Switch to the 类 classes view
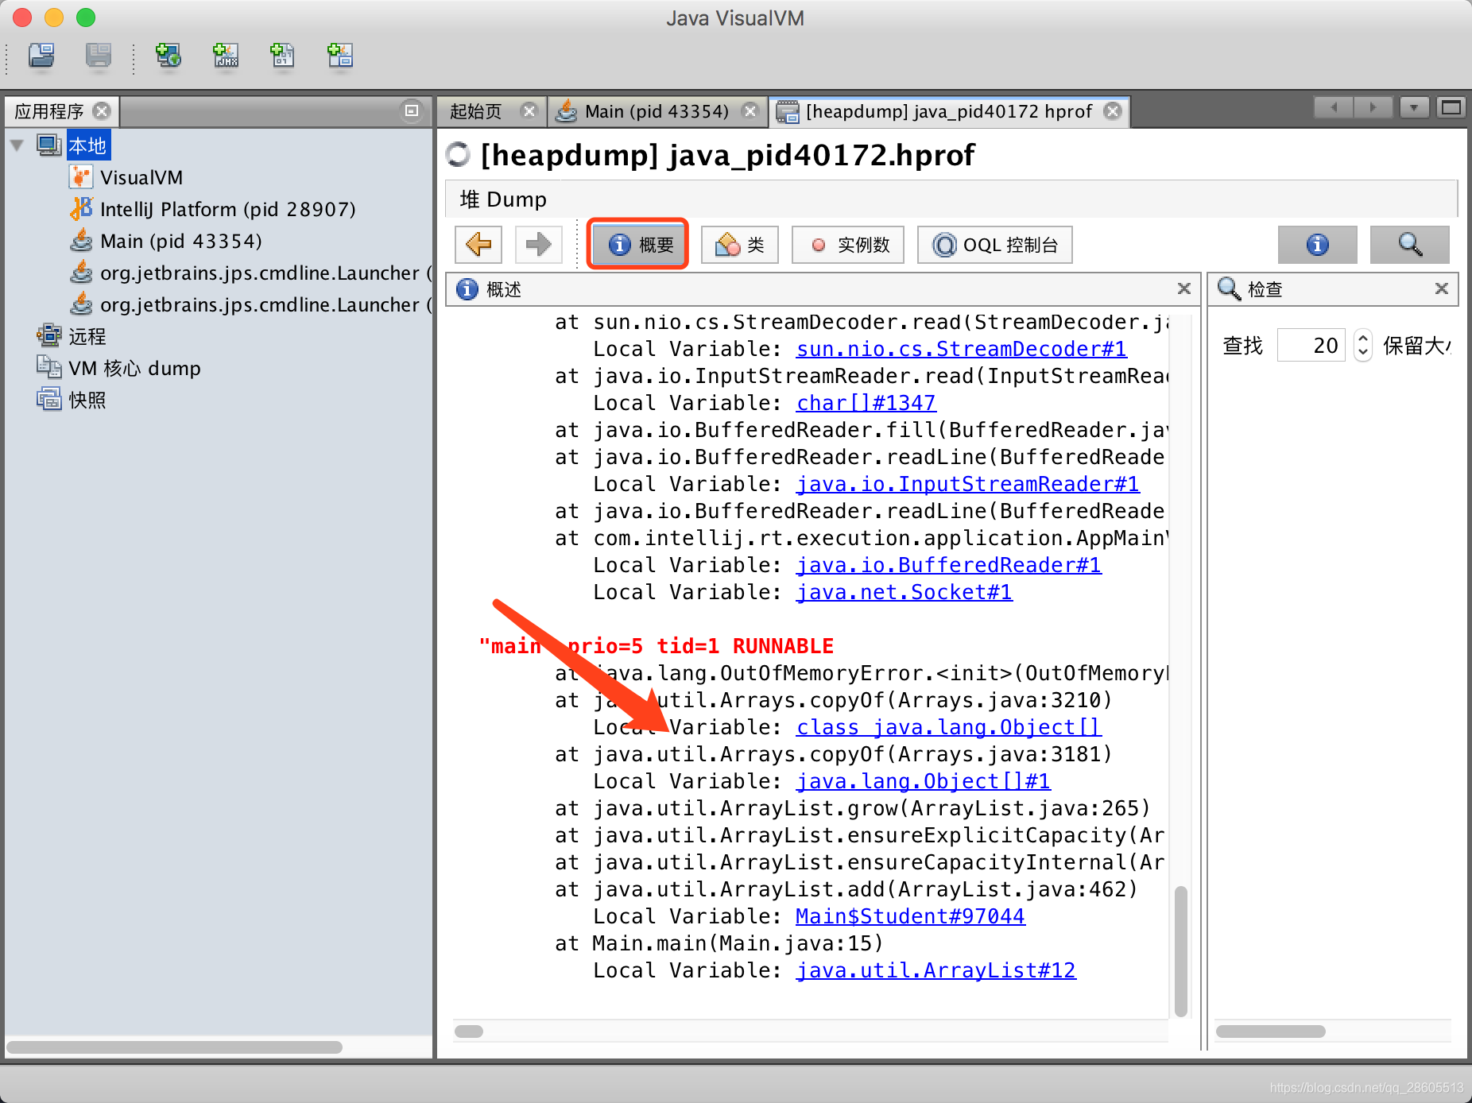The width and height of the screenshot is (1472, 1103). click(x=739, y=244)
